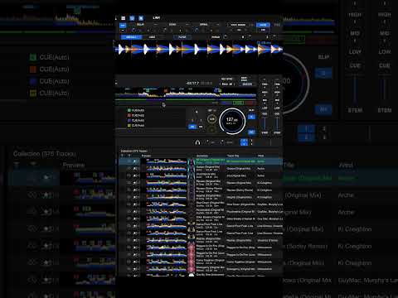398x298 pixels.
Task: Click the white grid icon in top toolbar
Action: click(x=124, y=18)
